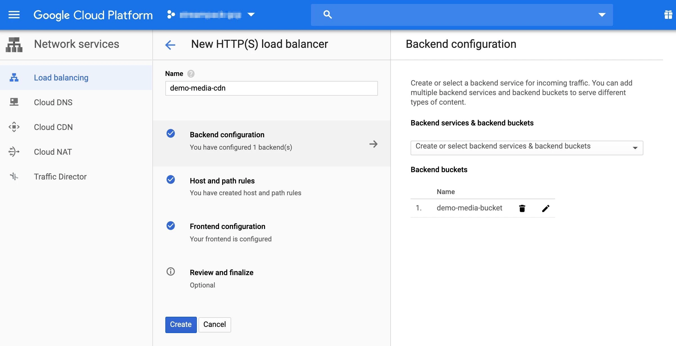Click the Cloud DNS sidebar icon

(14, 102)
